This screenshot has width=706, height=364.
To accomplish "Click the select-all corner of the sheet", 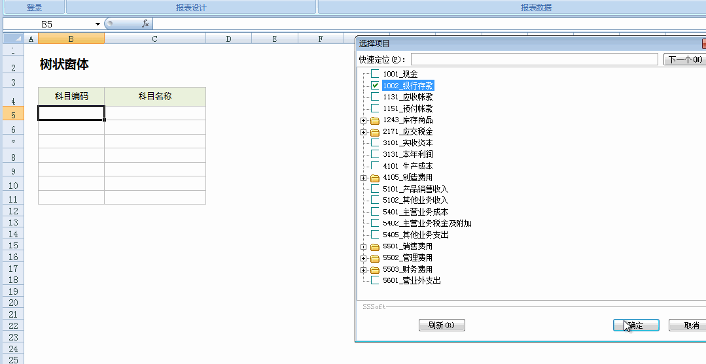I will coord(12,39).
